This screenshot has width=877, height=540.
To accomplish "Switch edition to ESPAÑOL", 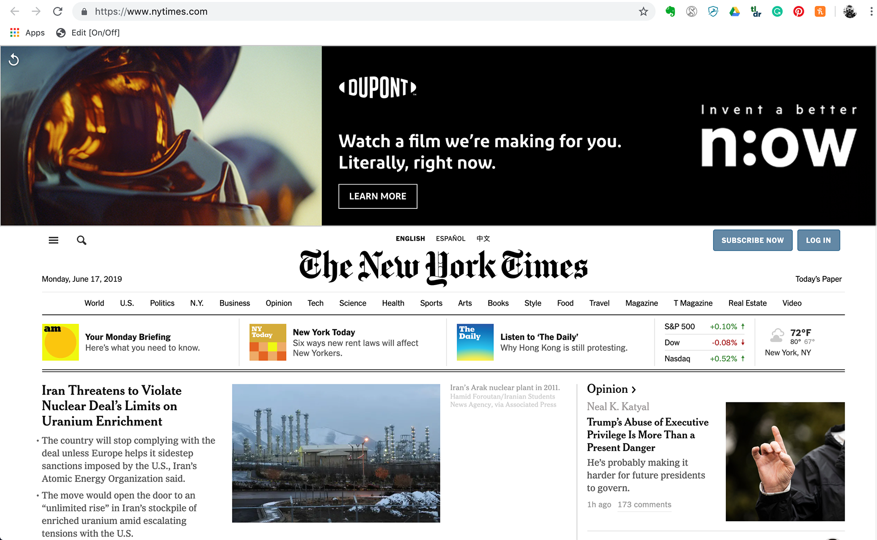I will pos(450,238).
